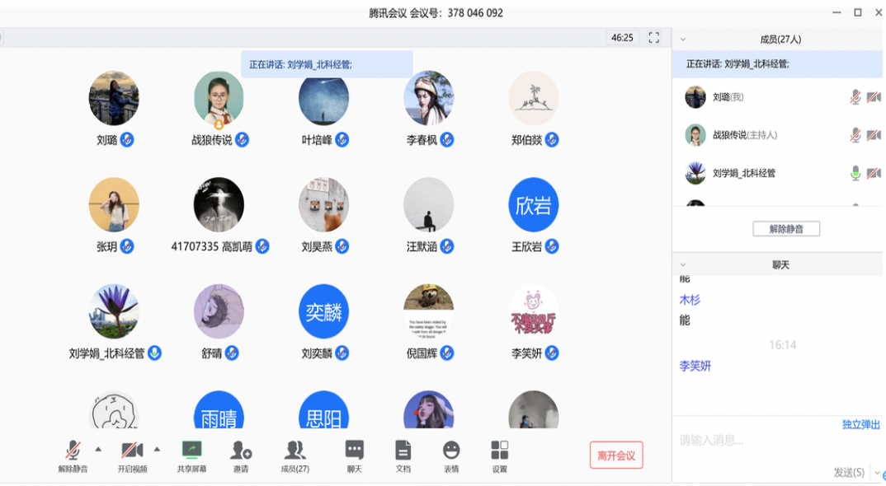
Task: Expand the arrow next to the microphone button
Action: coord(98,449)
